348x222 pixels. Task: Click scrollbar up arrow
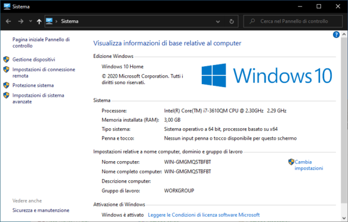pyautogui.click(x=344, y=34)
